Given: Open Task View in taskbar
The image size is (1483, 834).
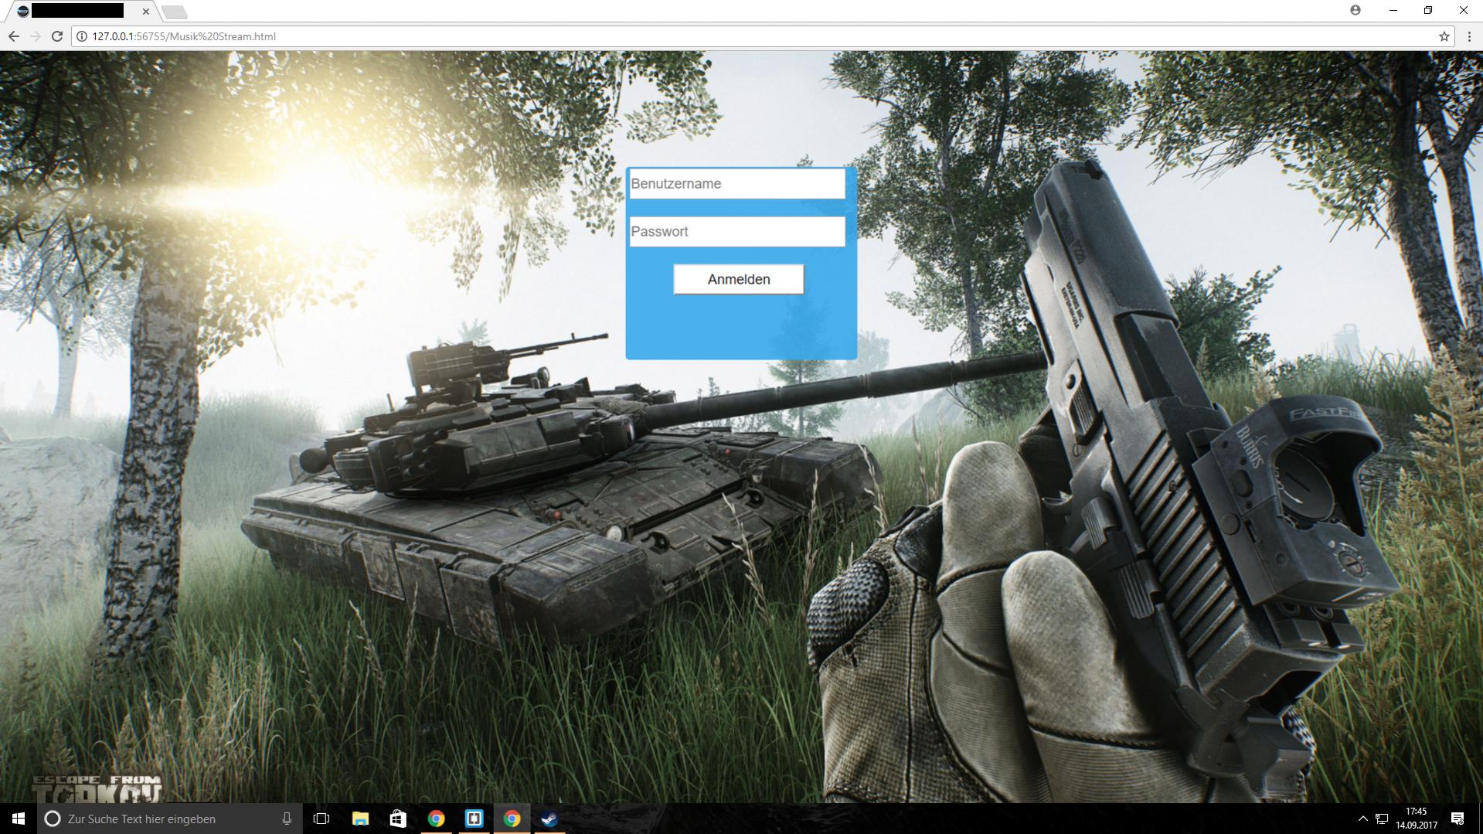Looking at the screenshot, I should click(x=321, y=819).
